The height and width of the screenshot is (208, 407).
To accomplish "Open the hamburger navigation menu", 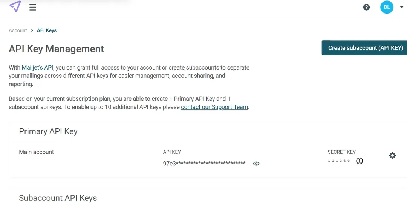I will tap(33, 7).
